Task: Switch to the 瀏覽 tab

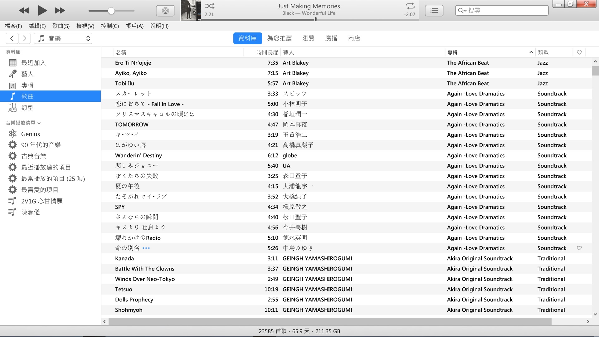Action: click(309, 38)
